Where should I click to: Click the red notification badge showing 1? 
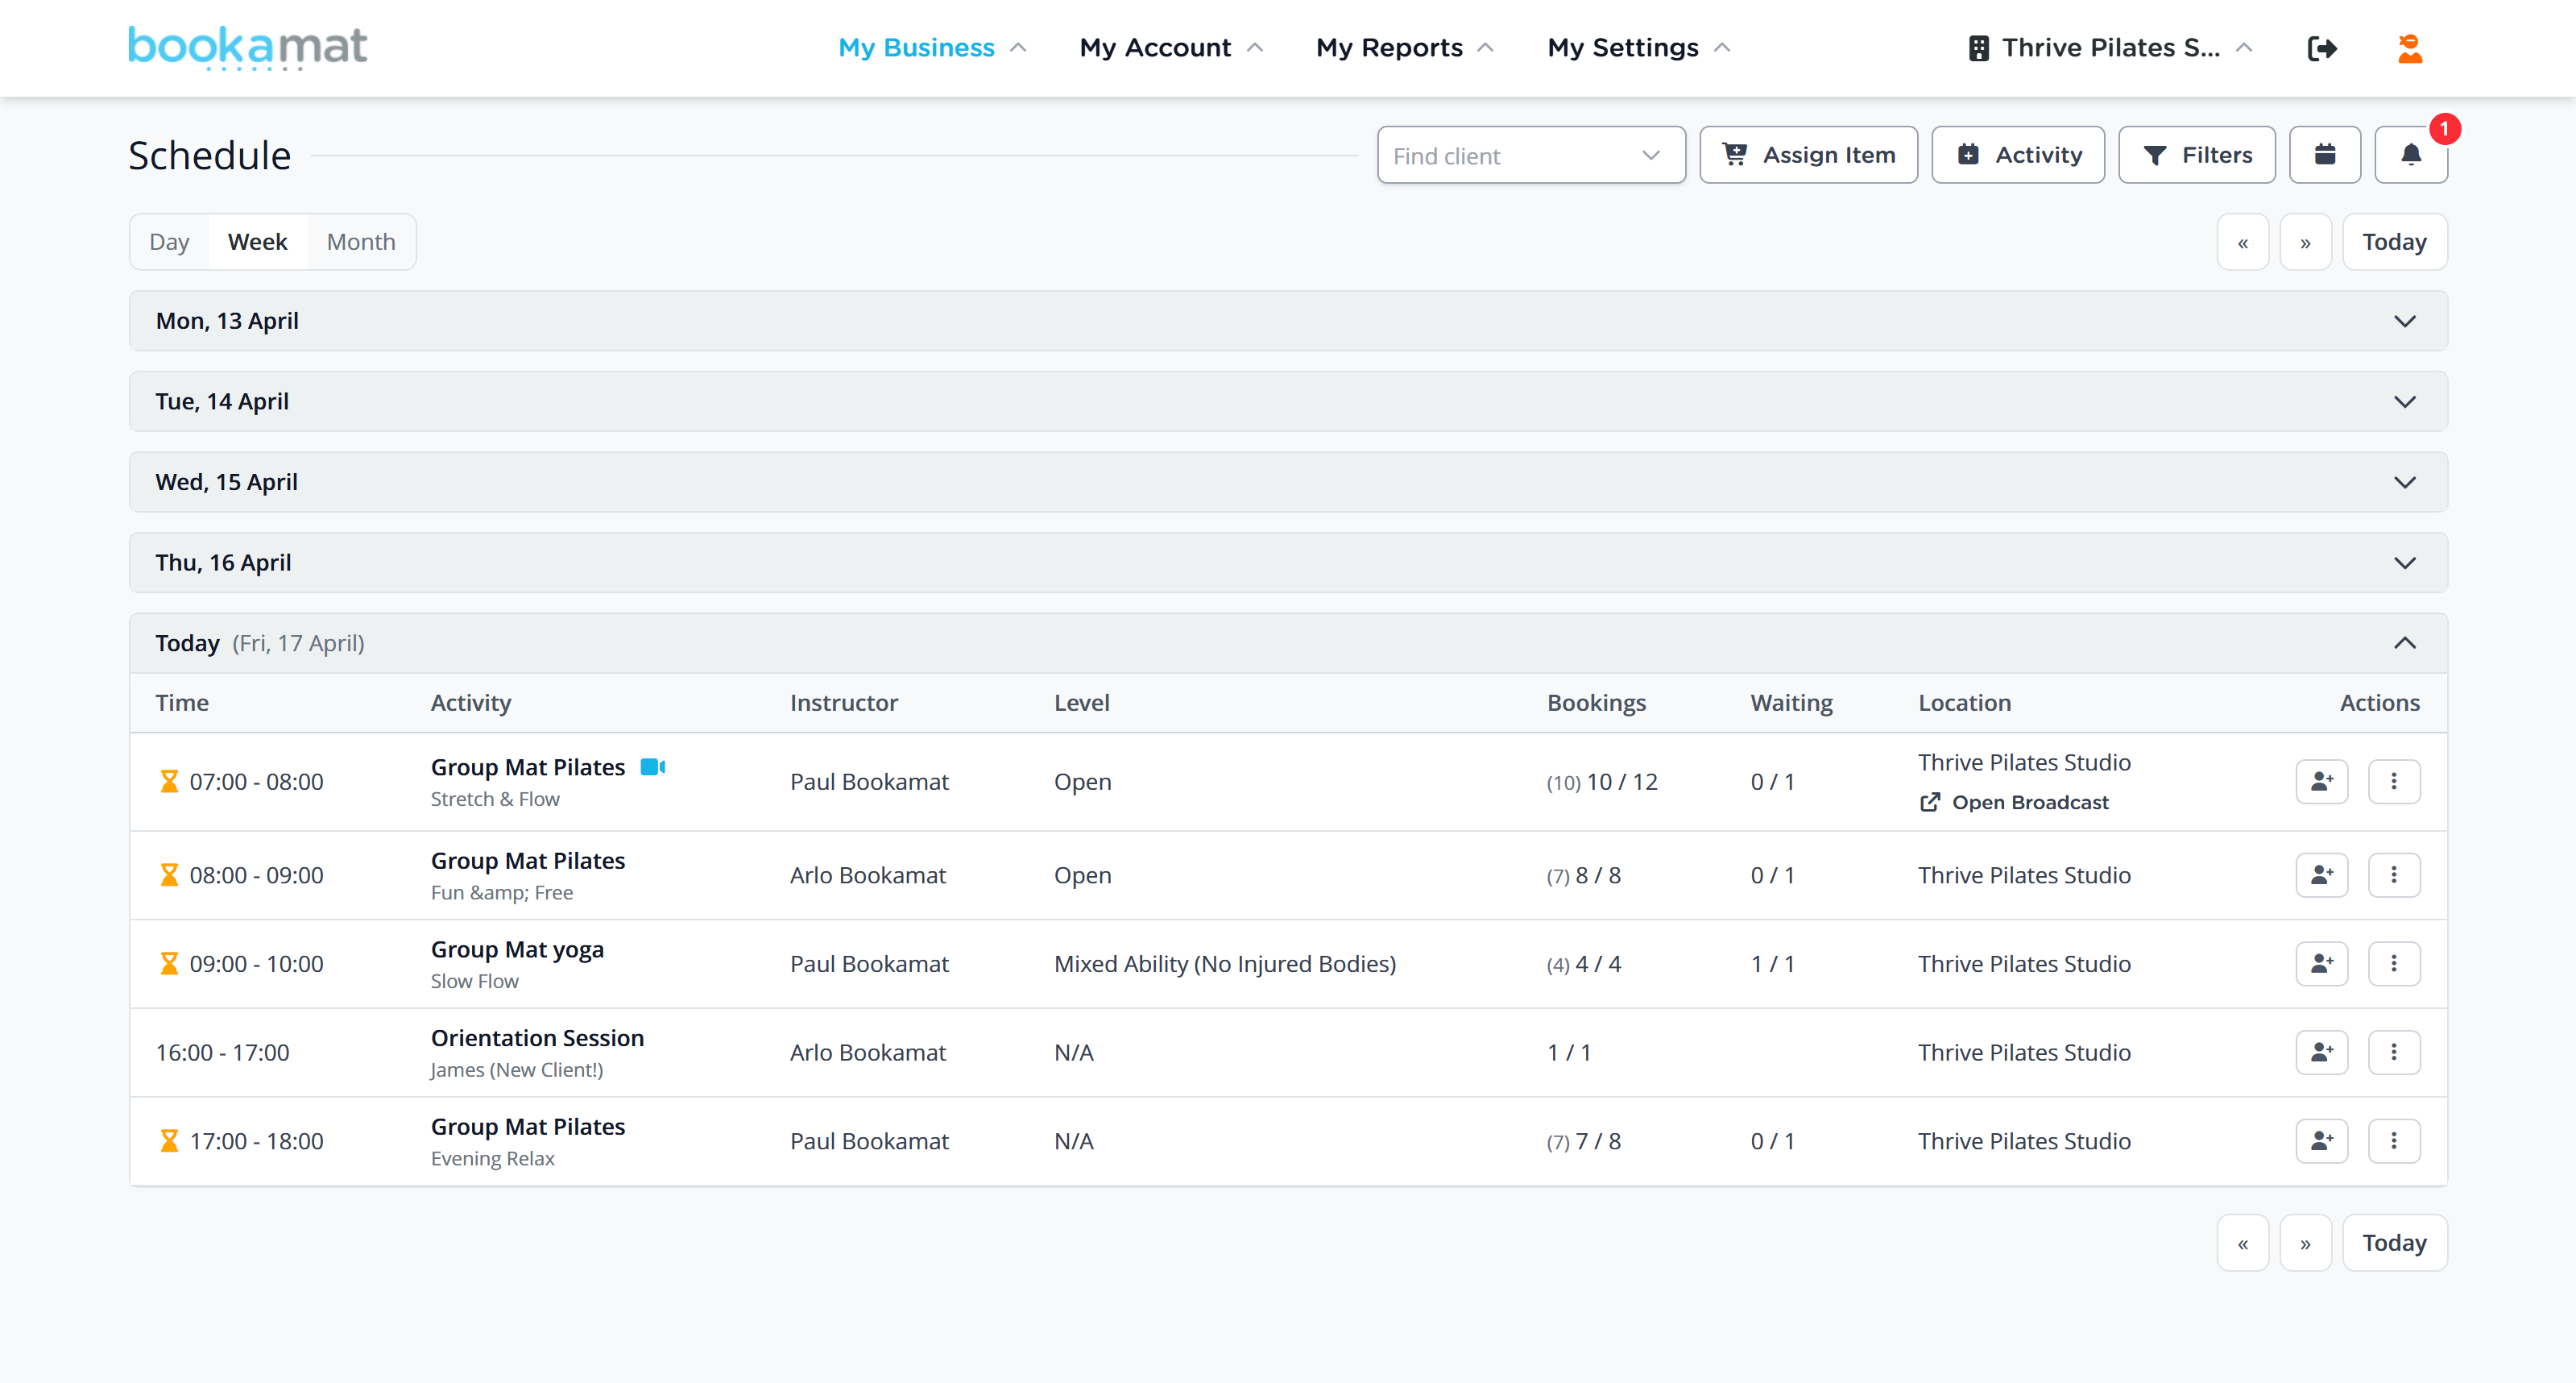(x=2444, y=128)
